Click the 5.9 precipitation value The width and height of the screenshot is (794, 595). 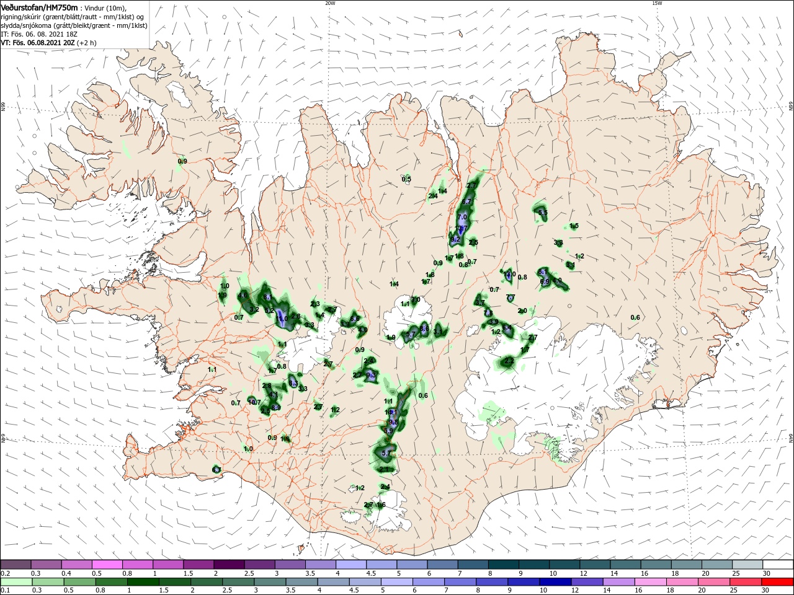[389, 431]
